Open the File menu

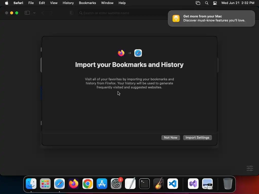click(31, 3)
